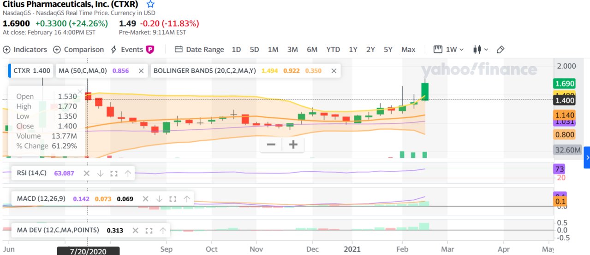Click the MA DEV (12,C,MA,POINTS) label

[58, 230]
